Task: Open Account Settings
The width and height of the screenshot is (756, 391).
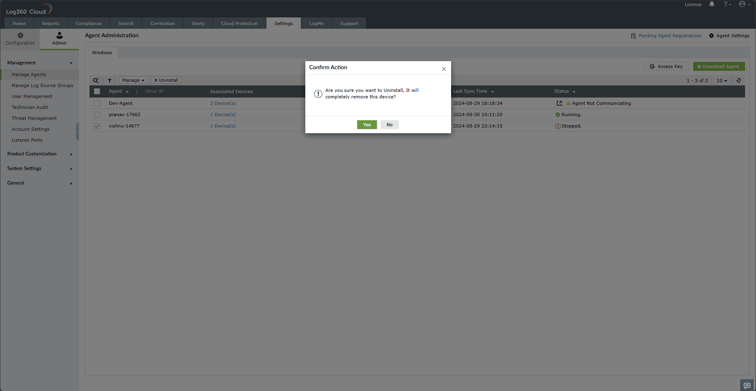Action: pyautogui.click(x=30, y=129)
